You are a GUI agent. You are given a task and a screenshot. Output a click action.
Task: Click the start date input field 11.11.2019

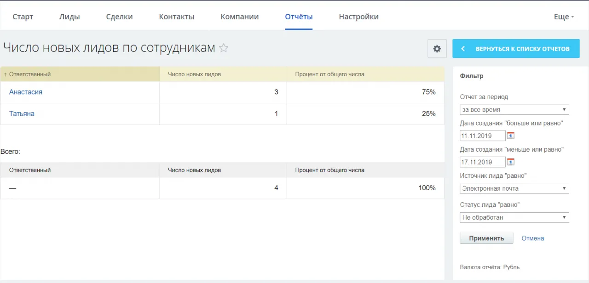(x=481, y=135)
